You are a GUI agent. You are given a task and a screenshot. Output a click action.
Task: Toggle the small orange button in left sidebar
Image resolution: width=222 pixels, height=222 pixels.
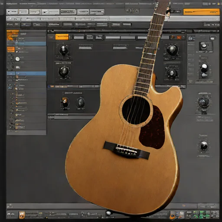click(11, 49)
